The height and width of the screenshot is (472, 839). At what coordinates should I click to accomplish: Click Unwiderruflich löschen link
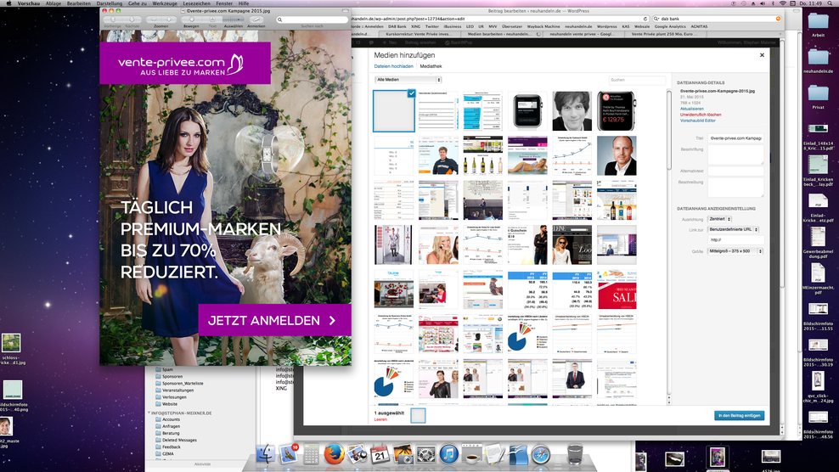701,115
